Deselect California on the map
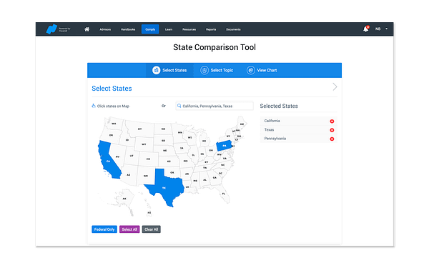 [x=109, y=162]
